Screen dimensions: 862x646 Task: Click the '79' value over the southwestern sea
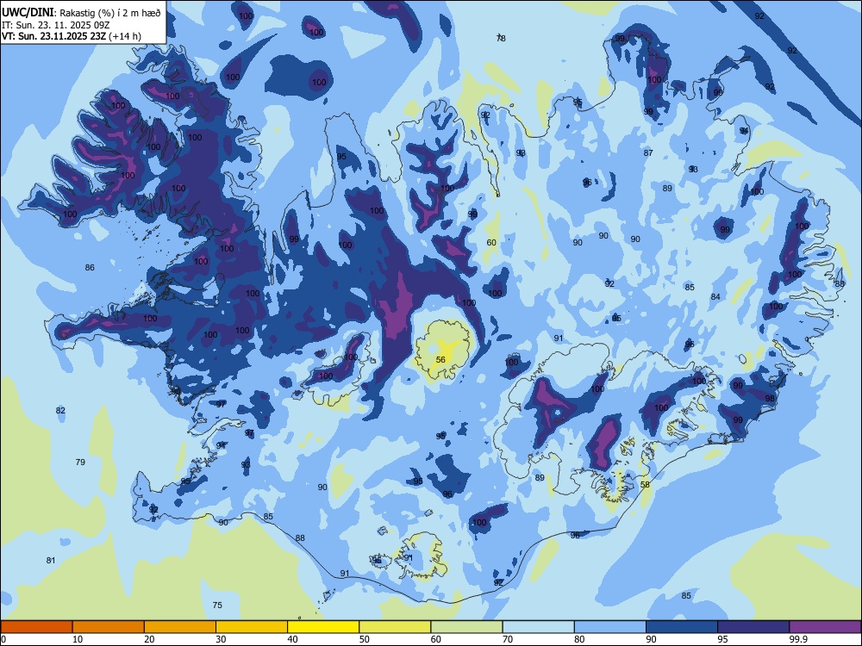pos(80,462)
